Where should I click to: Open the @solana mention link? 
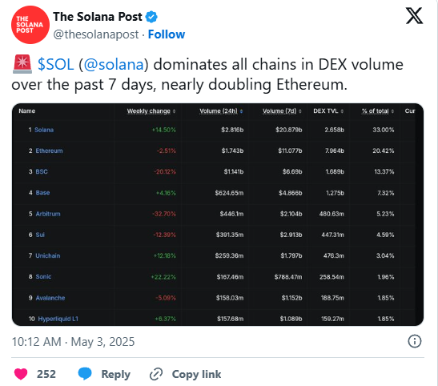[114, 64]
